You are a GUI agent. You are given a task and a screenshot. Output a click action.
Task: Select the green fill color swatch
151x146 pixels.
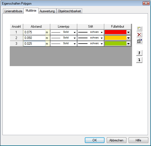[x=115, y=44]
